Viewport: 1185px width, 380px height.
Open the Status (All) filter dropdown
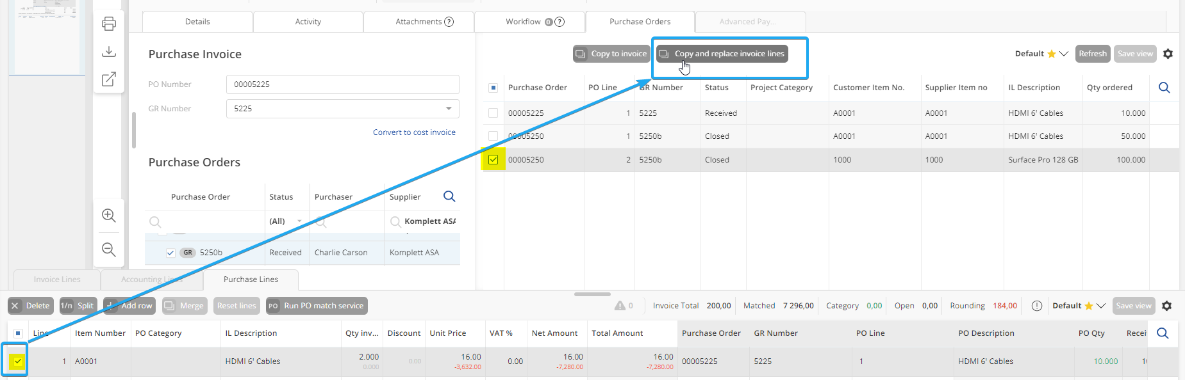click(299, 221)
